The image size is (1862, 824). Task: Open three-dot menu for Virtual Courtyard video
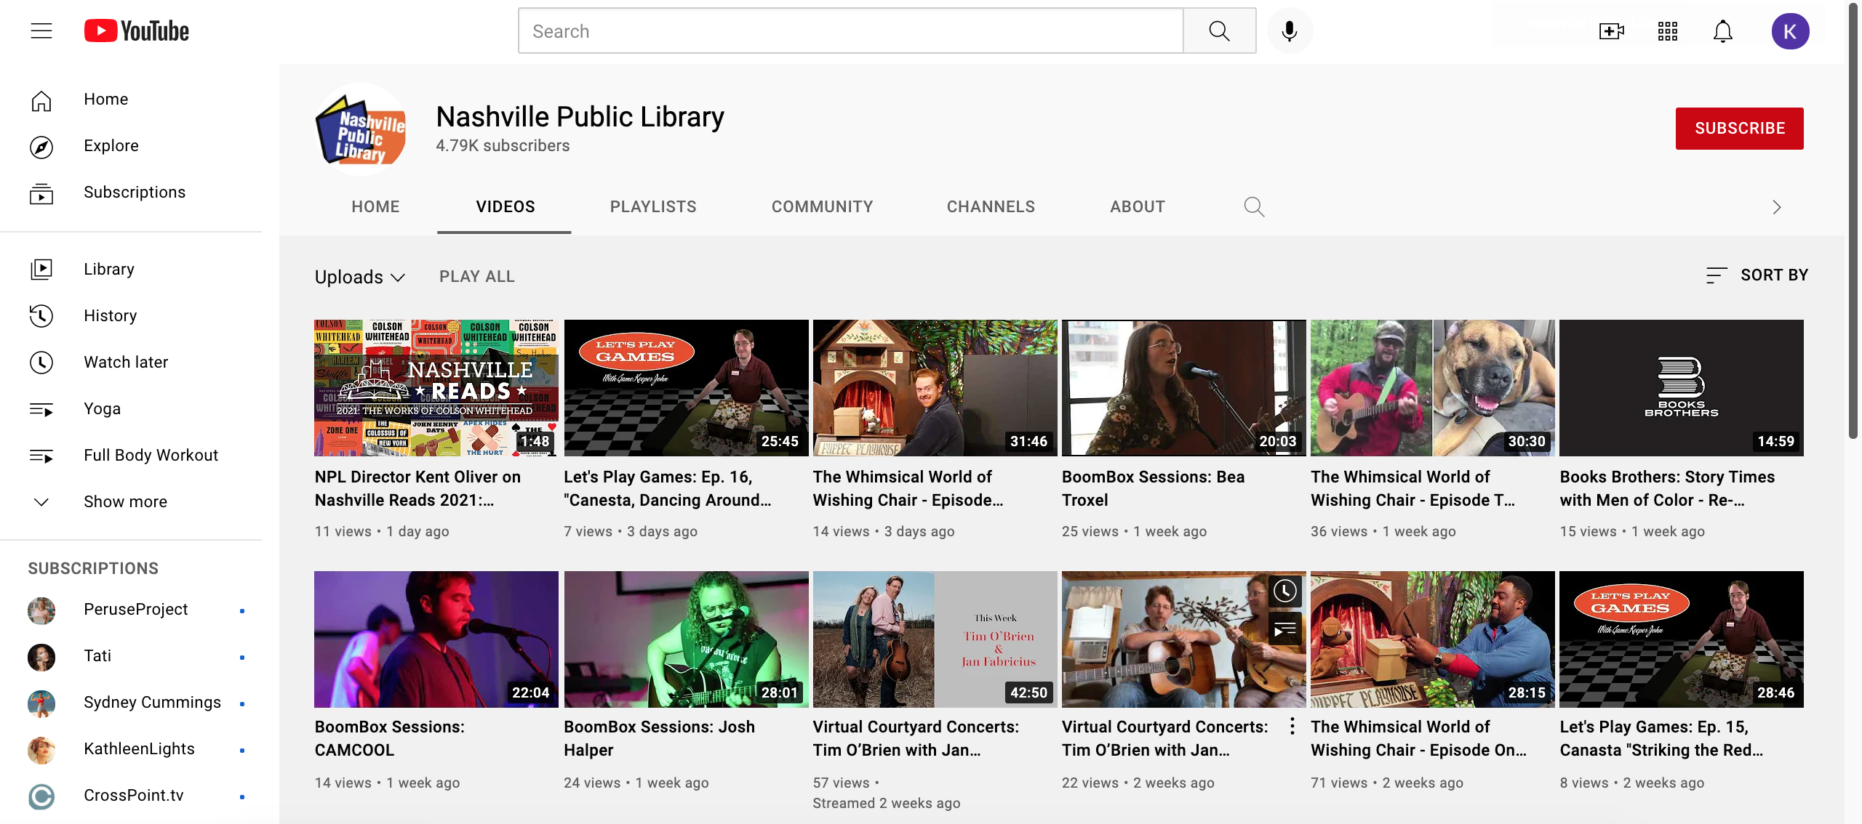1292,727
